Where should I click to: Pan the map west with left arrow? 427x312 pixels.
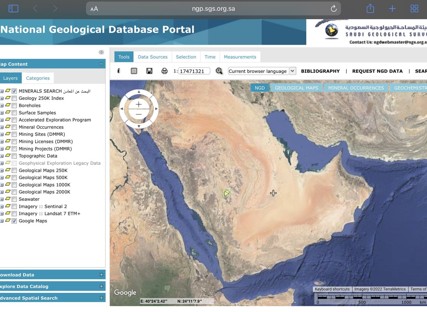pyautogui.click(x=122, y=109)
